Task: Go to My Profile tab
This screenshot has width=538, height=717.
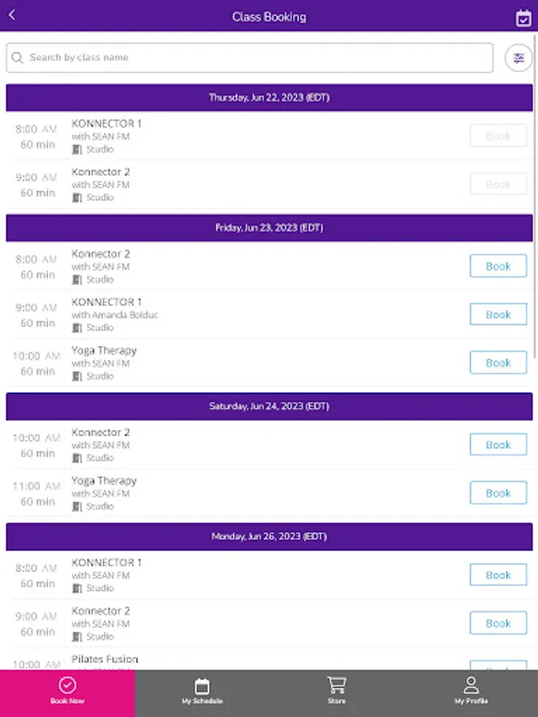Action: [471, 690]
